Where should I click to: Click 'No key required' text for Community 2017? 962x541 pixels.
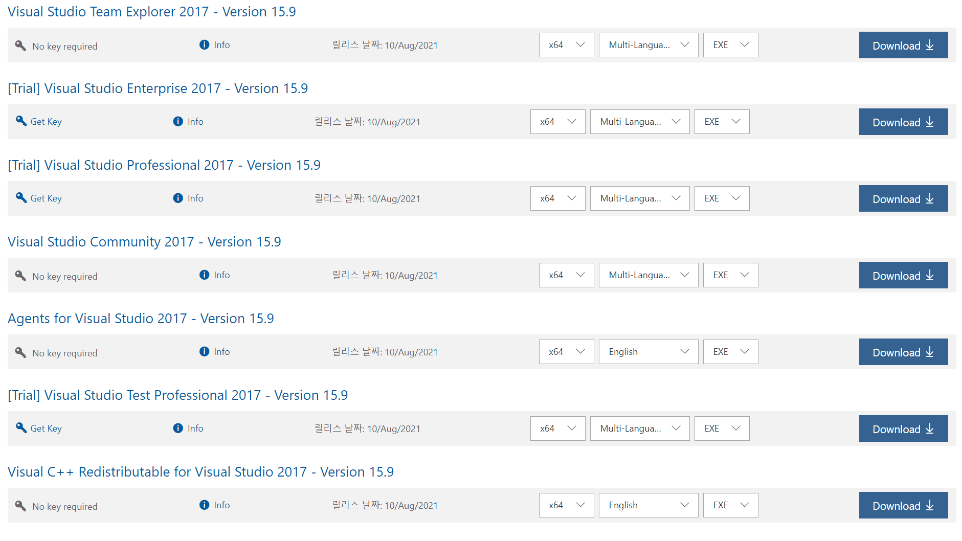point(65,276)
